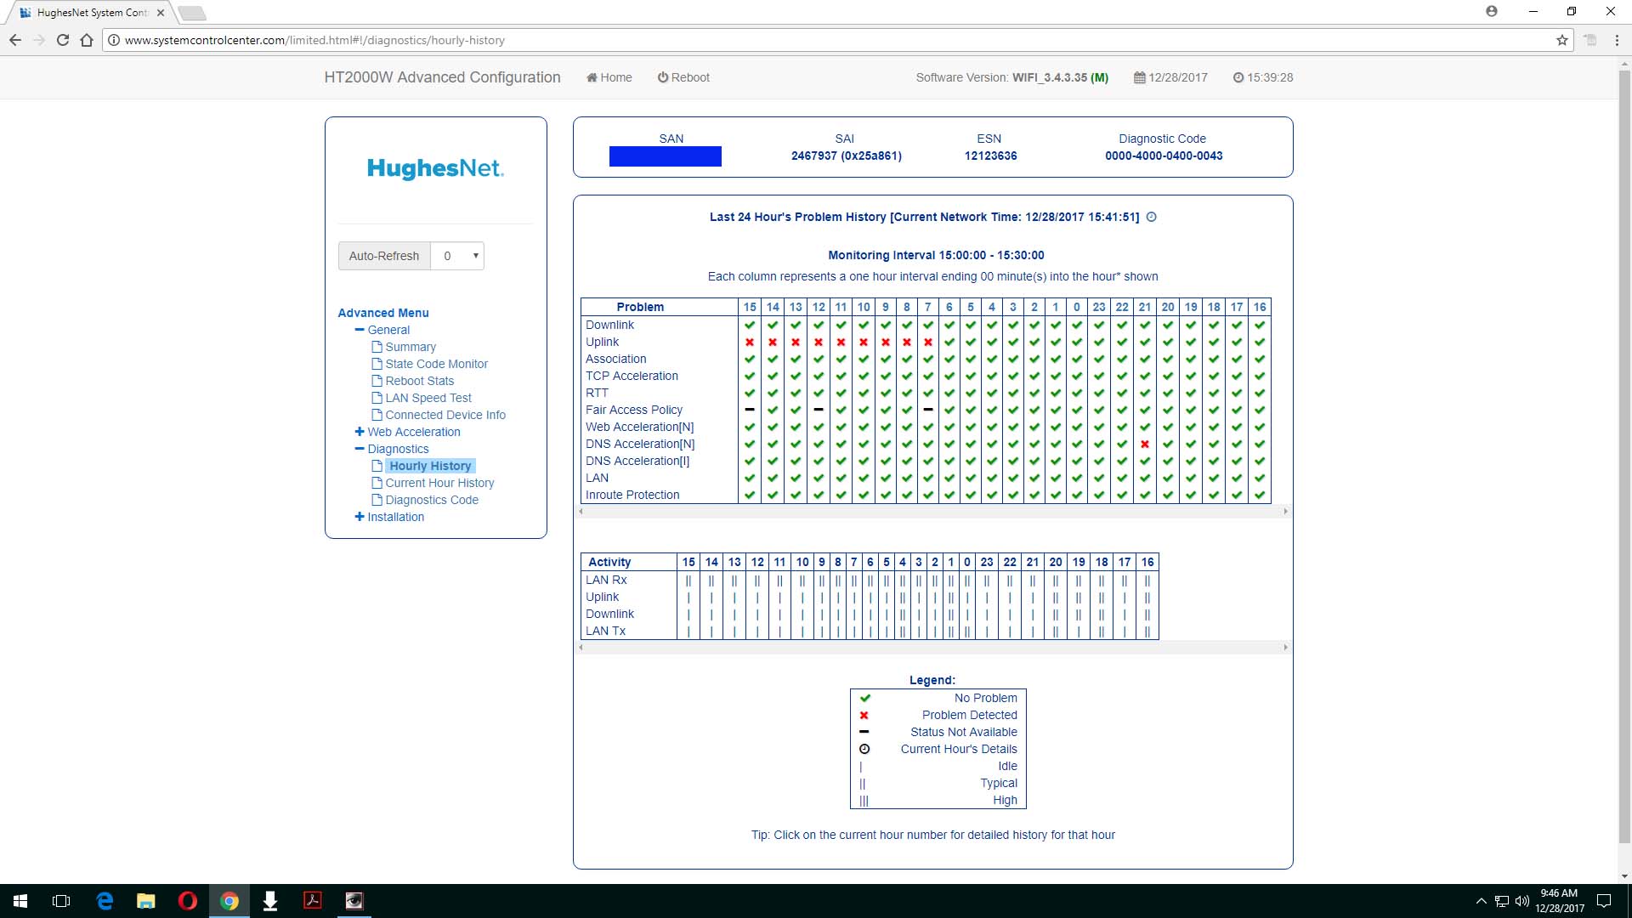Click the red X for DNS Acceleration[N] hour 21
Image resolution: width=1632 pixels, height=918 pixels.
point(1145,444)
